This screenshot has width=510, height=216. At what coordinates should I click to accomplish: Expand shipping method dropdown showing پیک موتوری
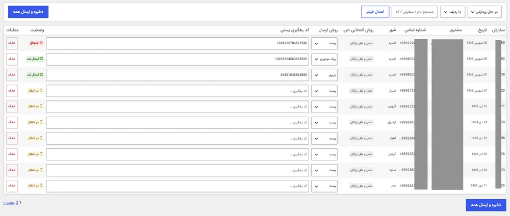click(324, 59)
